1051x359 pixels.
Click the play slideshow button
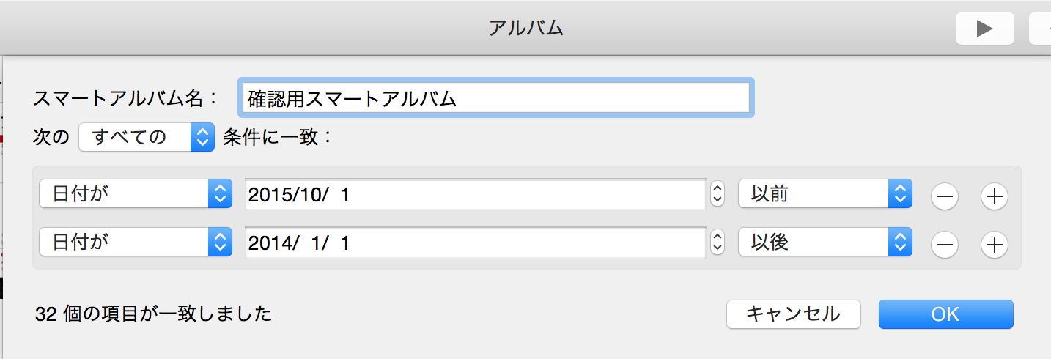pos(984,29)
